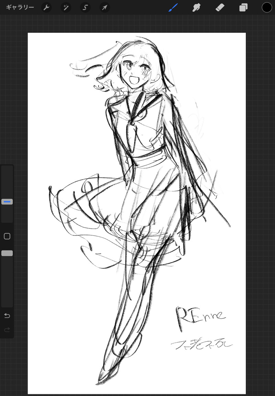Click the handwritten 'REnne' signature on canvas

click(x=200, y=318)
